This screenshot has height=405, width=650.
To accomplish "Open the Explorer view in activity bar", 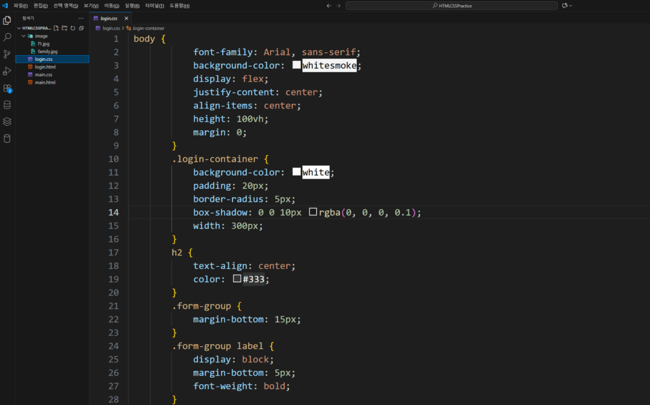I will (7, 20).
